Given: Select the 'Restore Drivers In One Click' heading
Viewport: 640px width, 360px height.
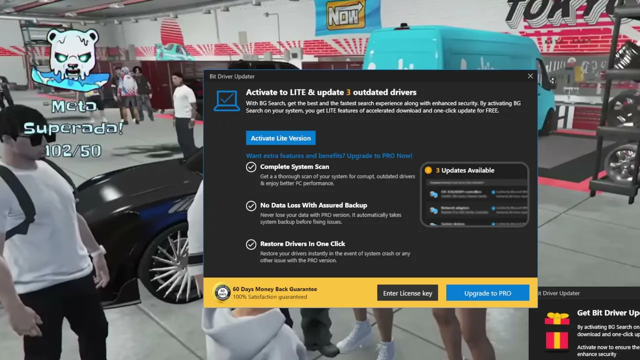Looking at the screenshot, I should [x=302, y=243].
